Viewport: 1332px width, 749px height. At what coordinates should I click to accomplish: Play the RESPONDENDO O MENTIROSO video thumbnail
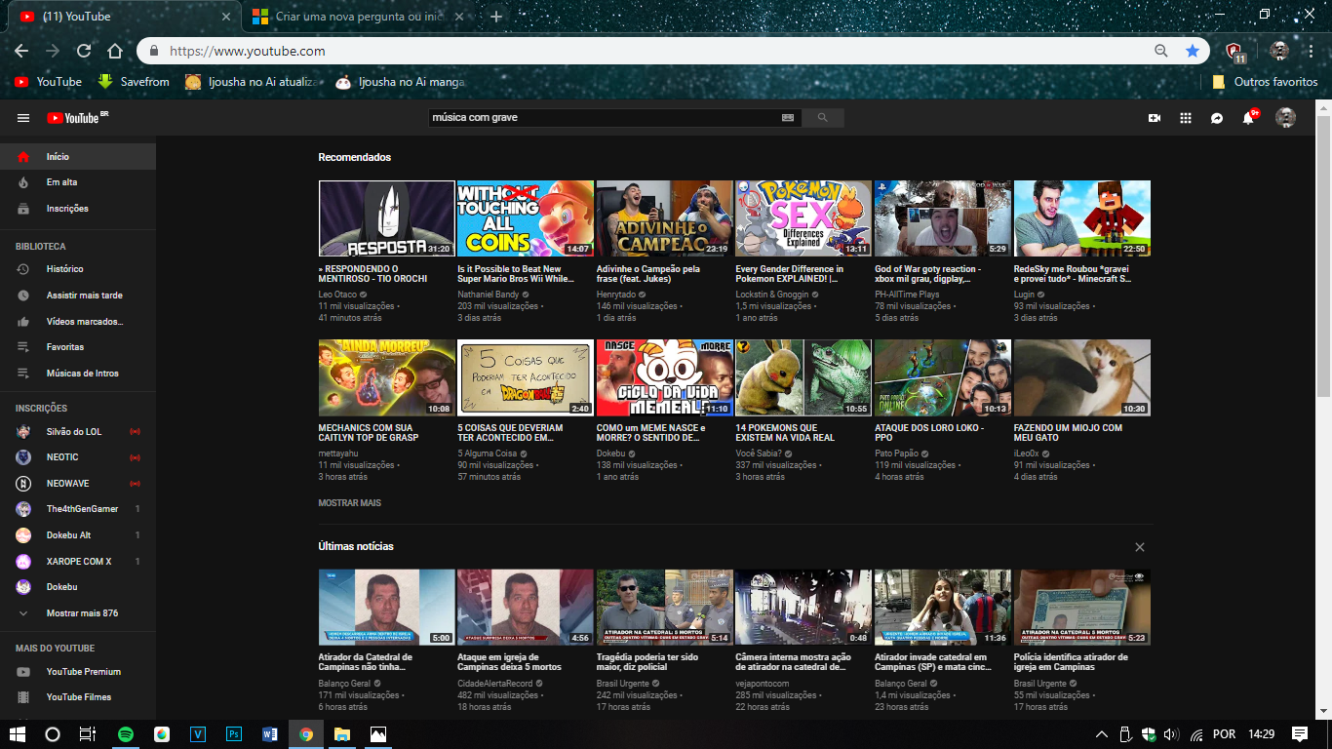[387, 218]
